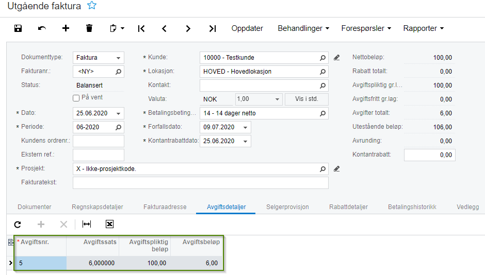
Task: Click the Fakturatekst input field
Action: point(201,183)
